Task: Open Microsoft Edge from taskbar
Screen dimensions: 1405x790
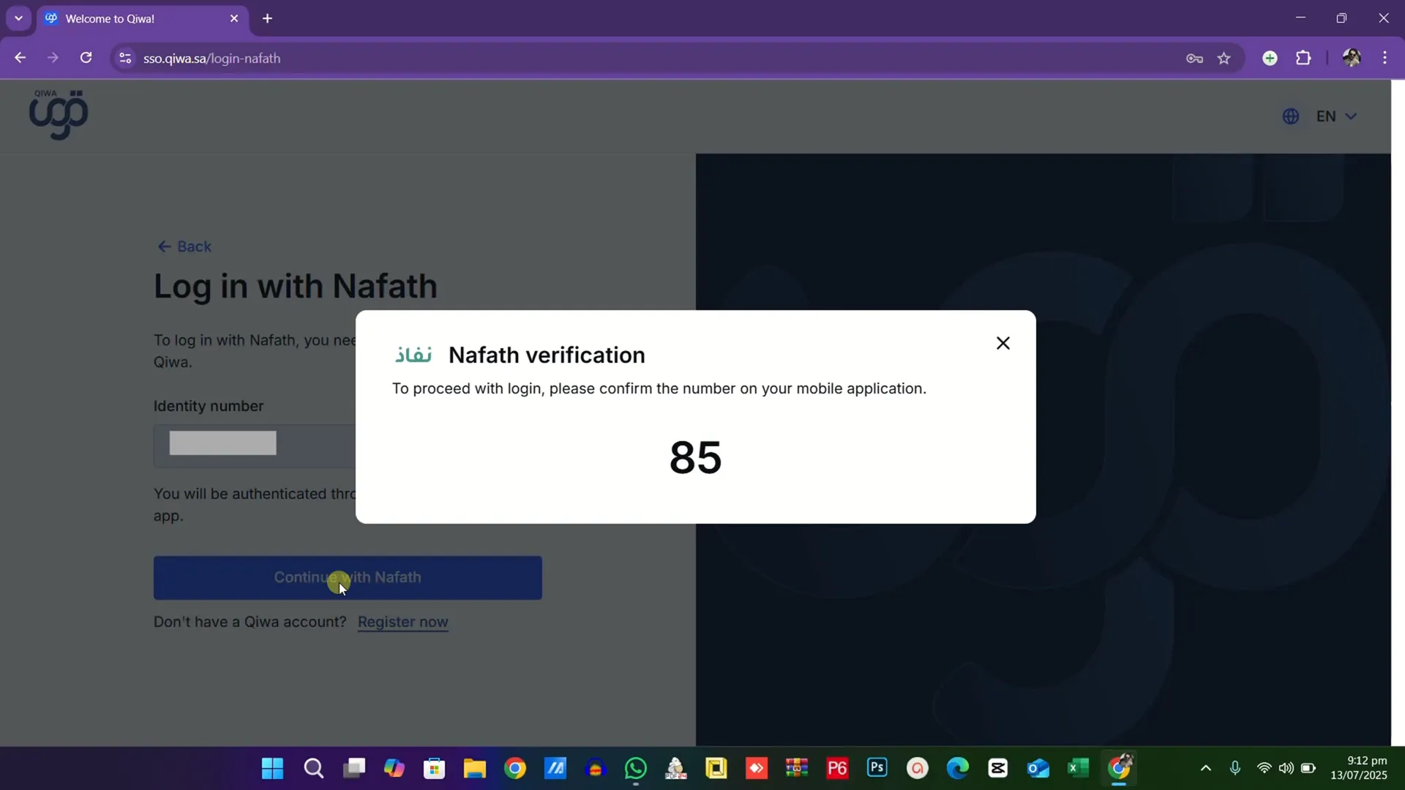Action: tap(958, 768)
